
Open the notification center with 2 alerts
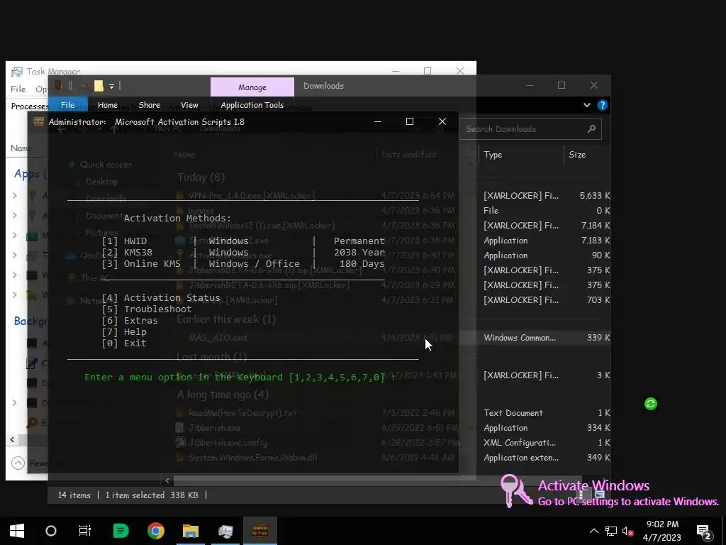point(703,532)
